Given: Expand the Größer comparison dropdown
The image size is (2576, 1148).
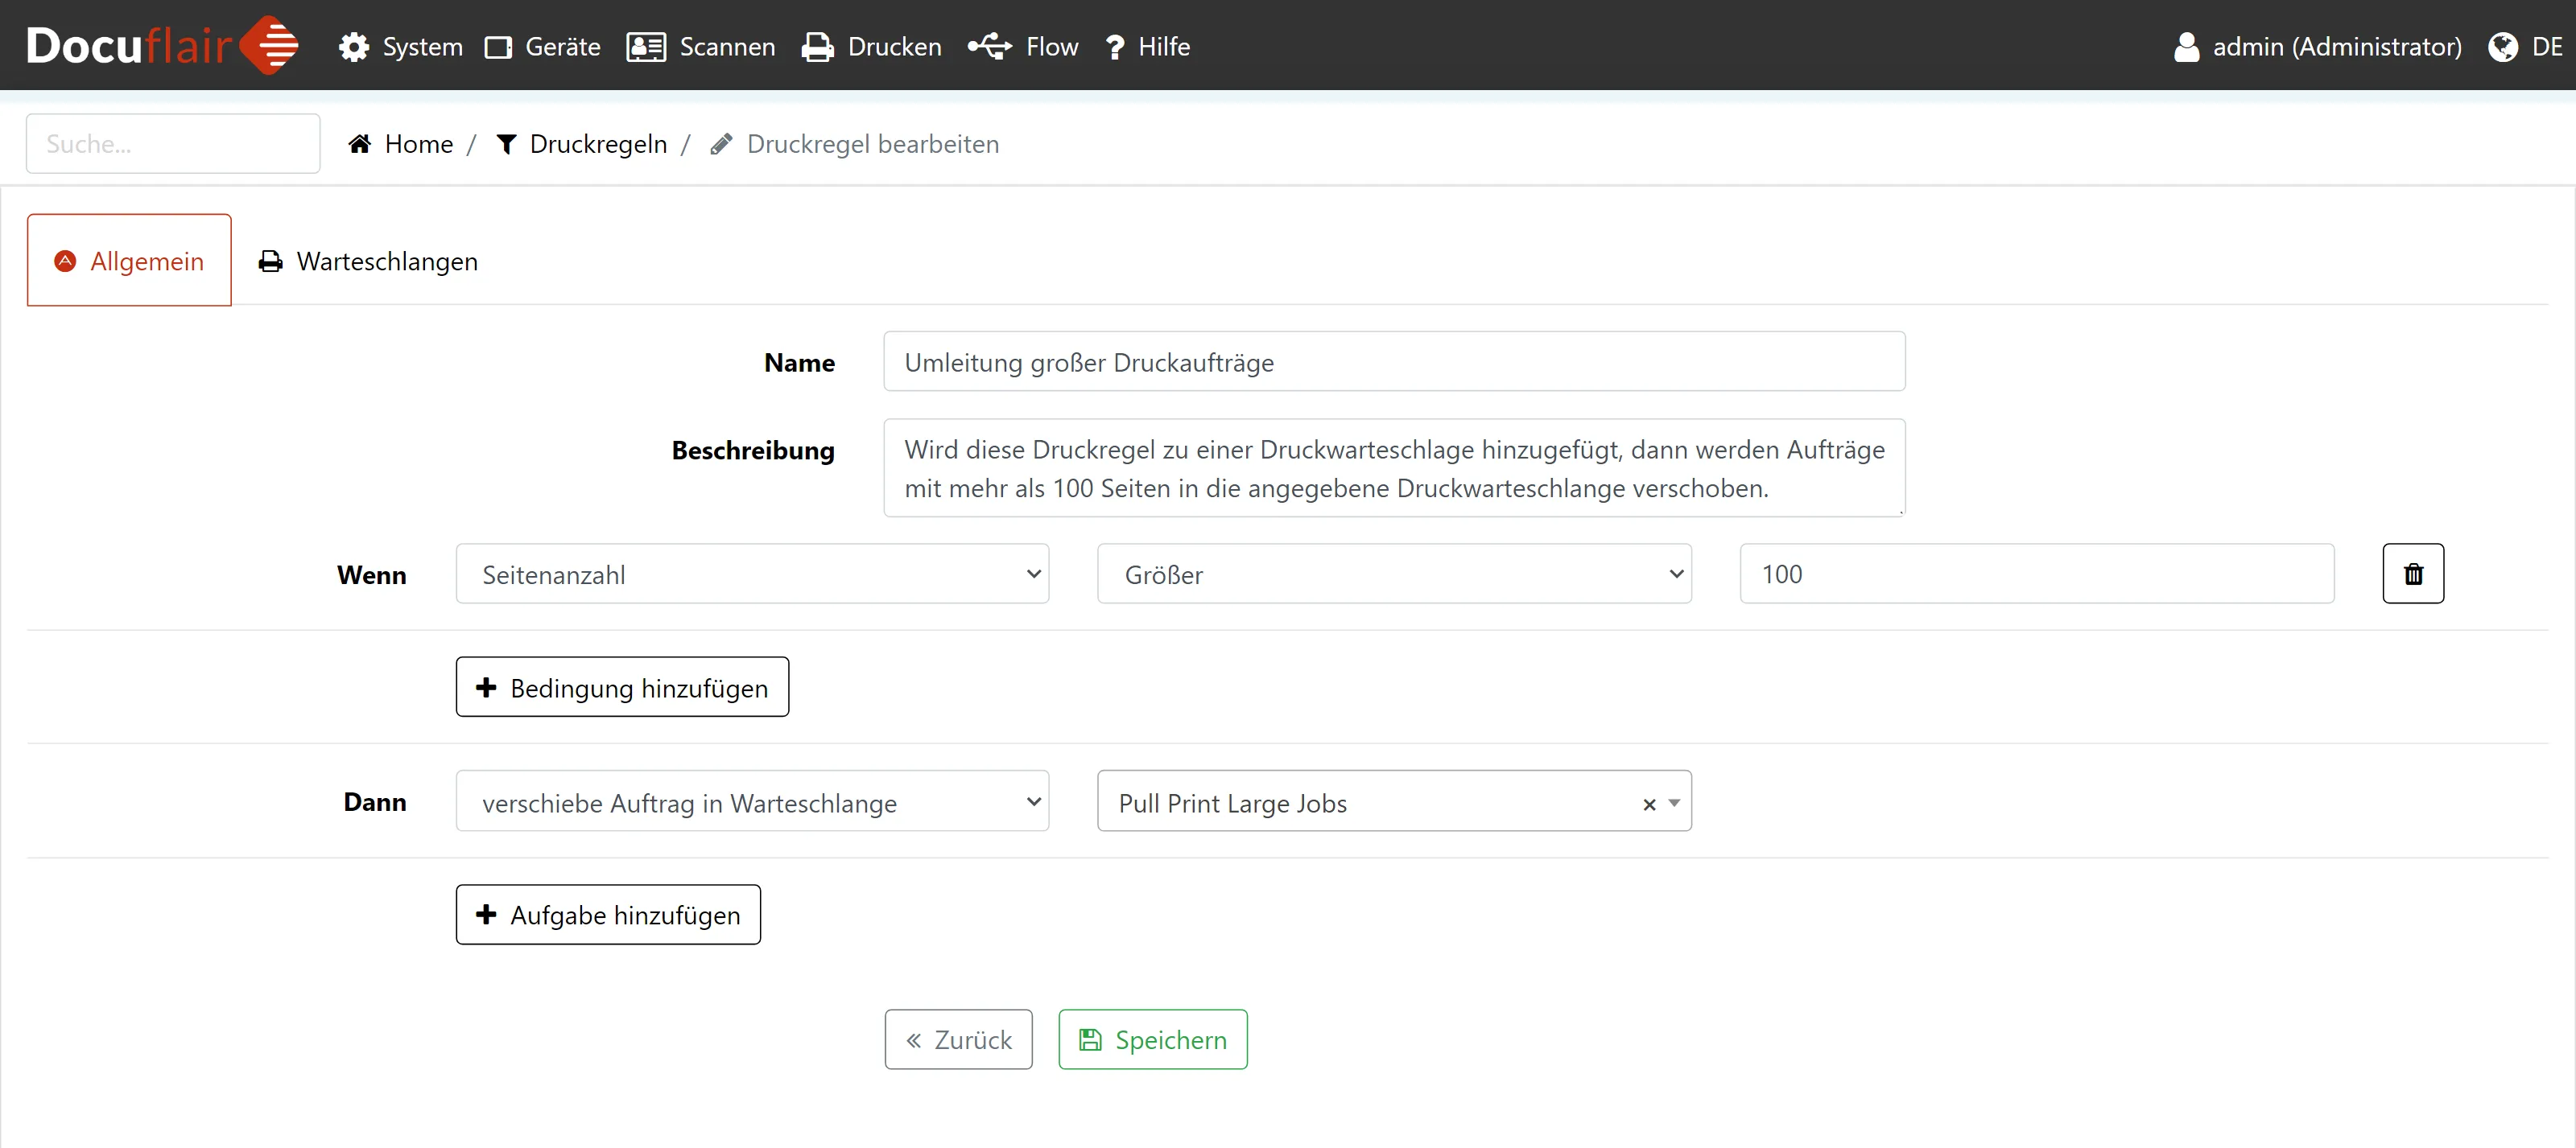Looking at the screenshot, I should (1393, 574).
